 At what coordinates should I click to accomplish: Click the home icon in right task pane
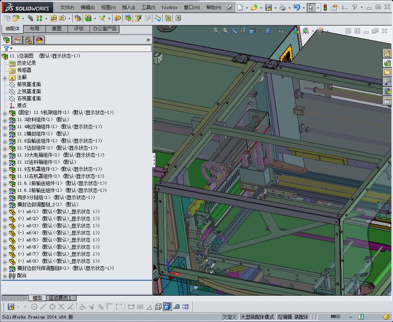[387, 54]
